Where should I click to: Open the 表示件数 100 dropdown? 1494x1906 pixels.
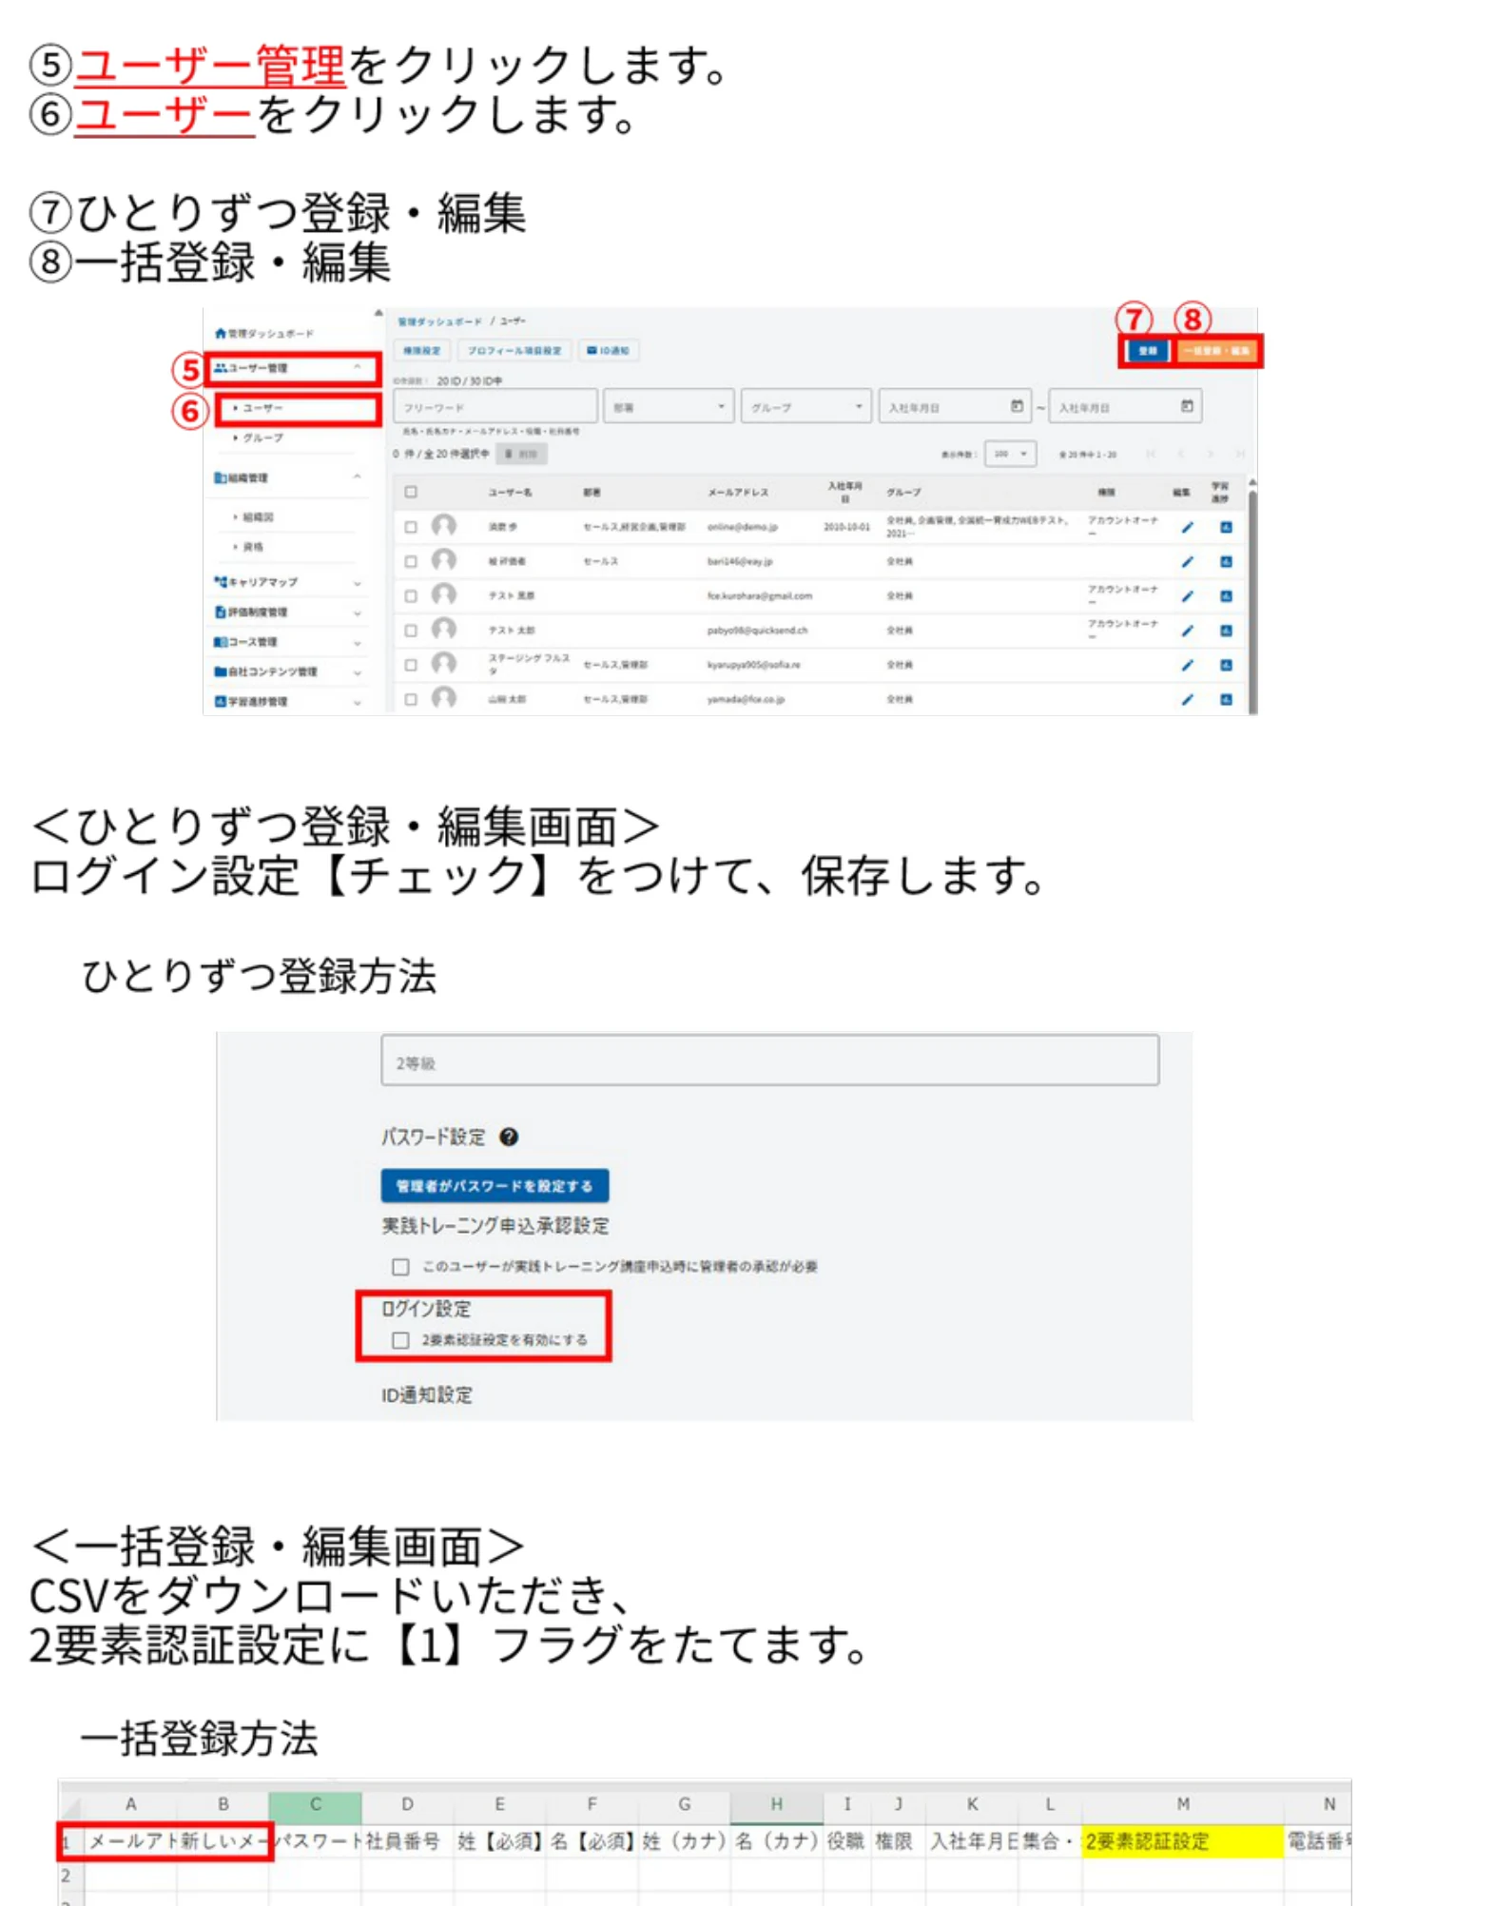pos(1010,454)
